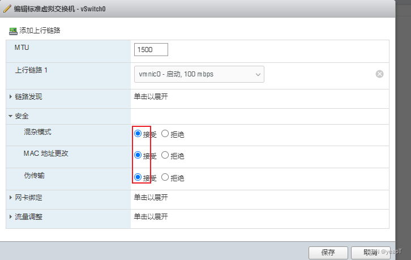
Task: Click 单击以展开 in 网卡绑定 row
Action: coord(151,197)
